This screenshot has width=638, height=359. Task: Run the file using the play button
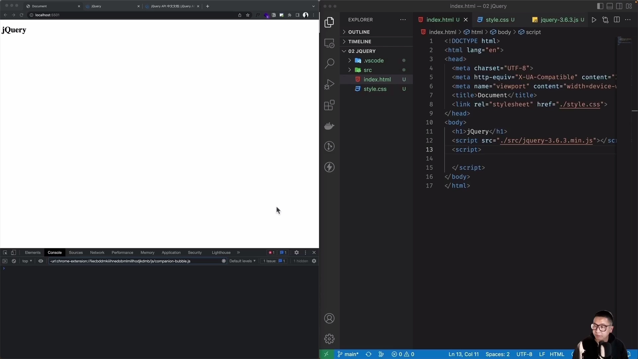594,20
